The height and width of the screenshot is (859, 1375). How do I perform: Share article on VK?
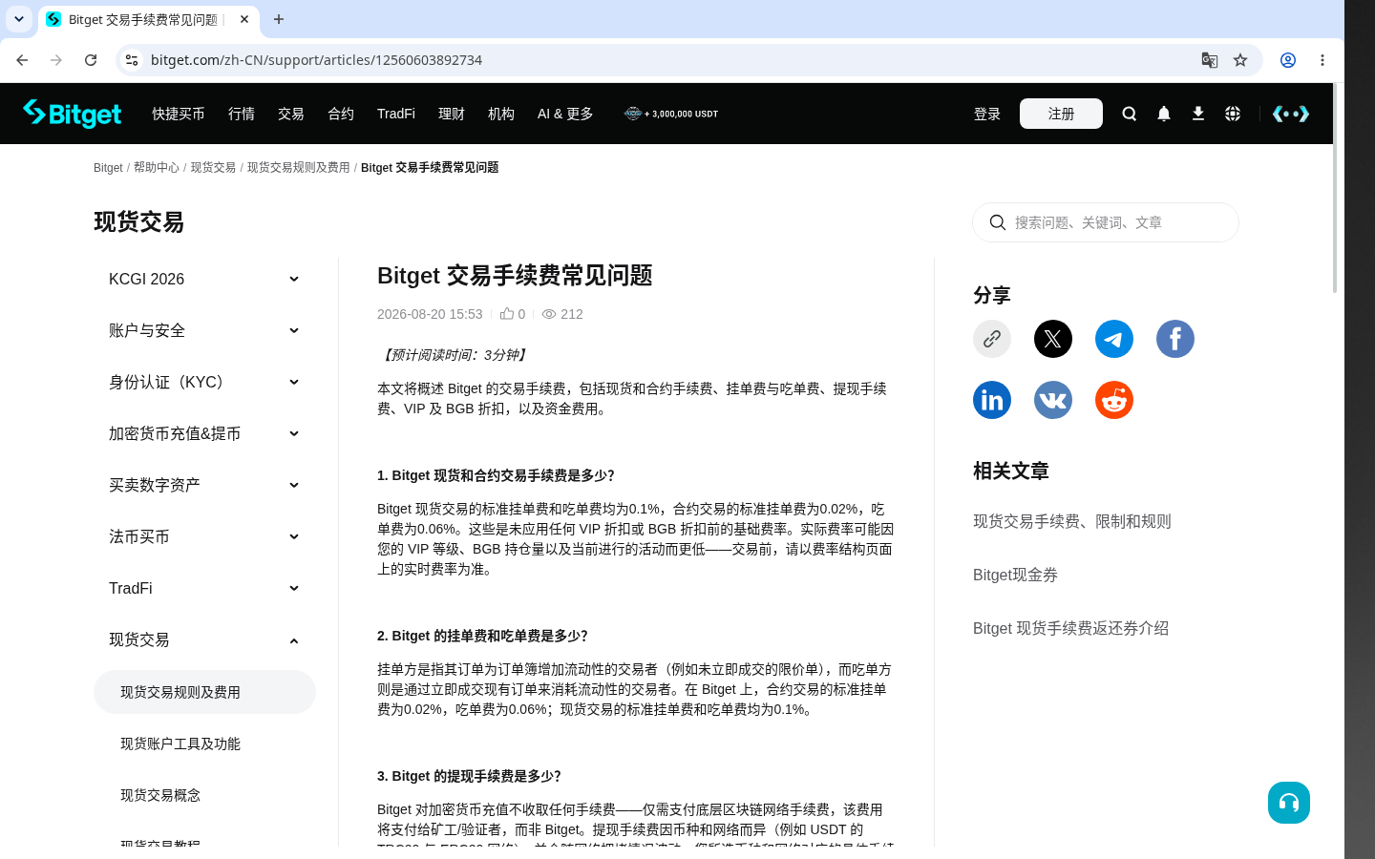(x=1053, y=400)
